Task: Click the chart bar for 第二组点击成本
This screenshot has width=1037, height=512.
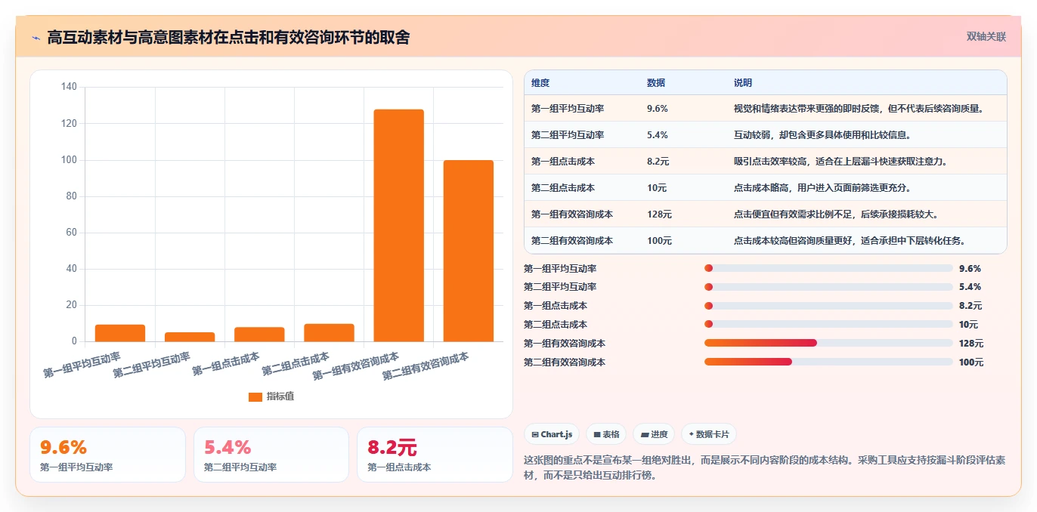Action: [329, 333]
